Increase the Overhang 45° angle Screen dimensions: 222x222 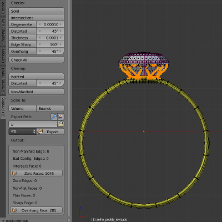[60, 51]
